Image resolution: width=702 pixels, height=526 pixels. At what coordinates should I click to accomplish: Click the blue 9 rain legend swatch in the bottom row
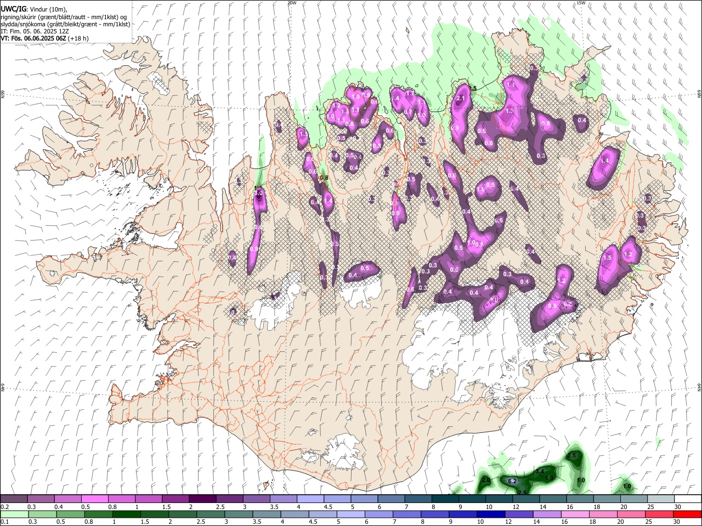[463, 514]
